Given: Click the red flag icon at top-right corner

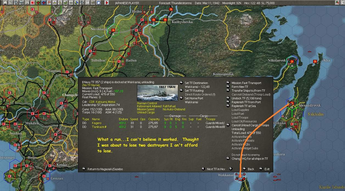Looking at the screenshot, I should coord(337,3).
